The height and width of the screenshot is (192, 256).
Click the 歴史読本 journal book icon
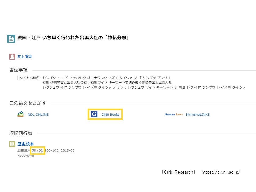(x=12, y=144)
